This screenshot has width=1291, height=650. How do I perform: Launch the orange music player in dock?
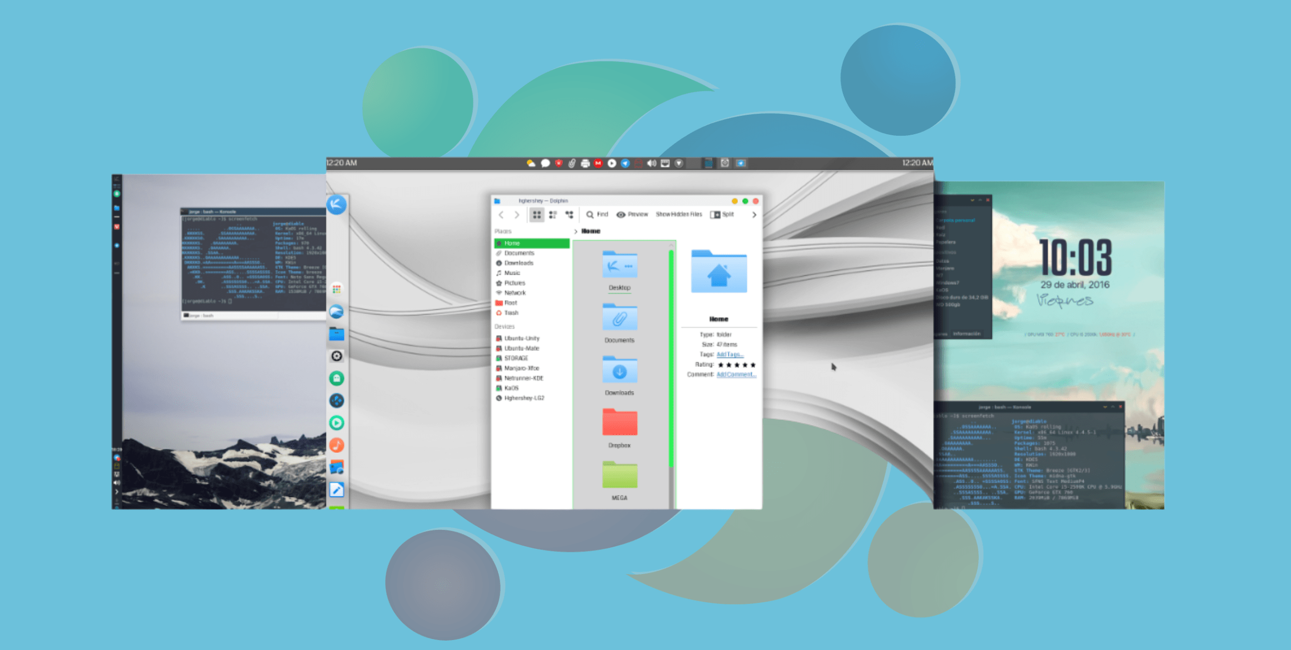(336, 446)
